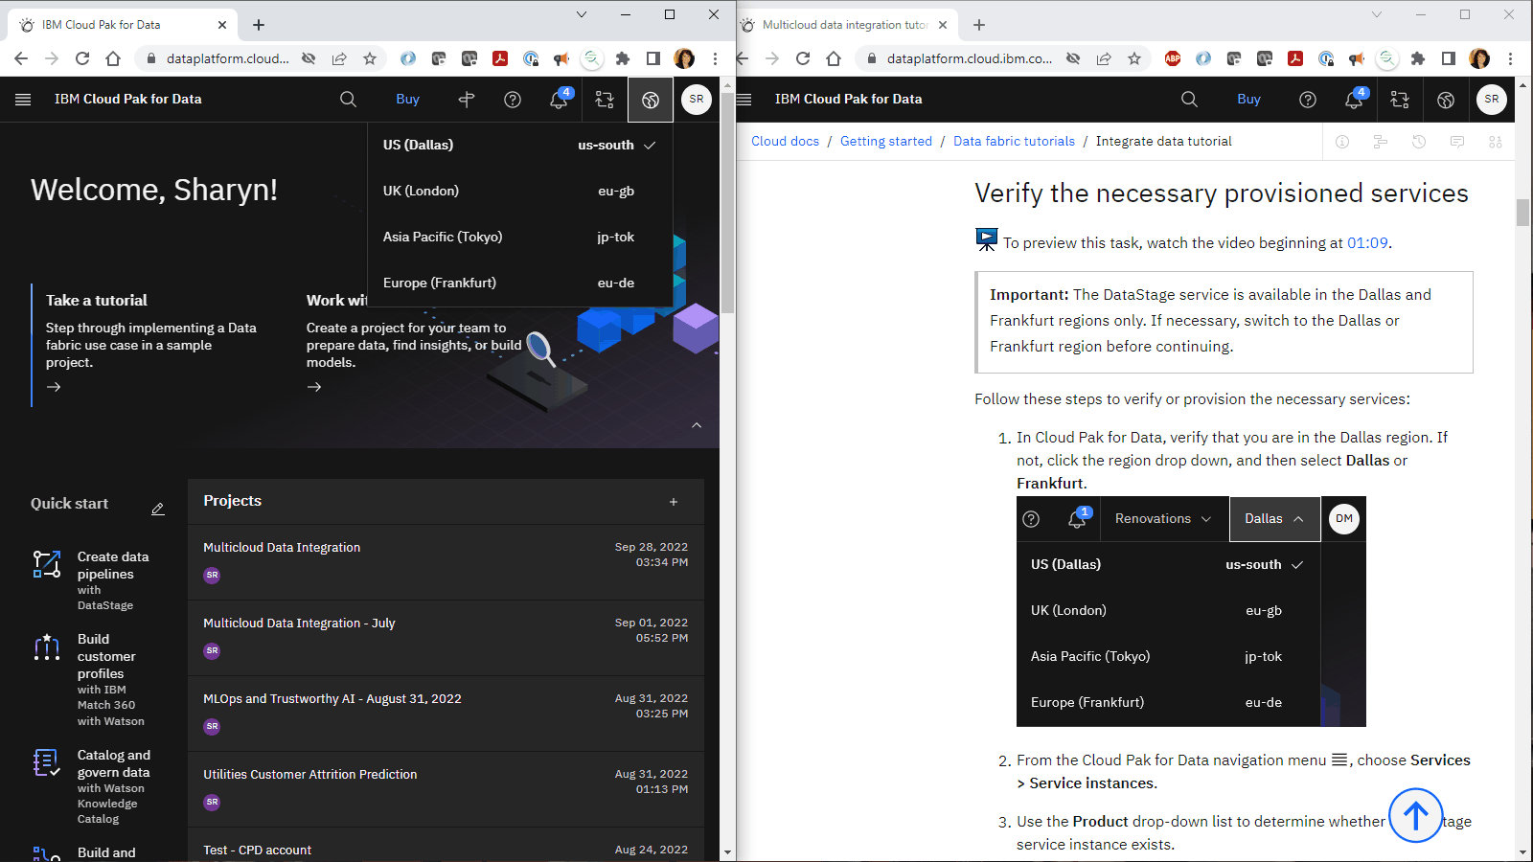Click the information icon on the tutorial page

pos(1342,142)
